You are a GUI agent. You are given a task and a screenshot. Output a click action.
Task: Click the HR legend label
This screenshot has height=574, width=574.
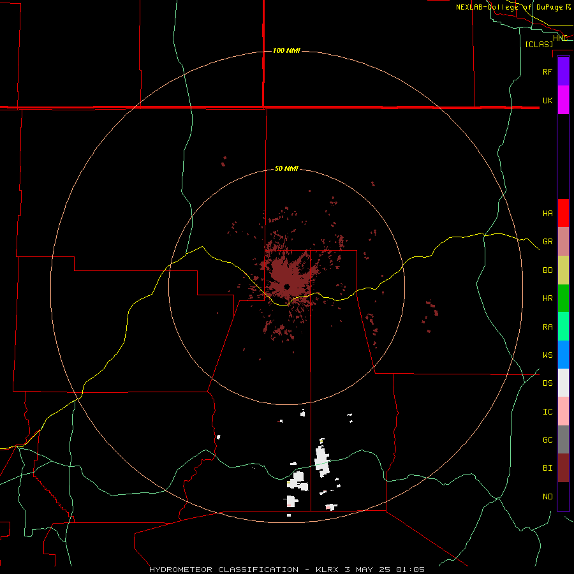click(x=547, y=298)
